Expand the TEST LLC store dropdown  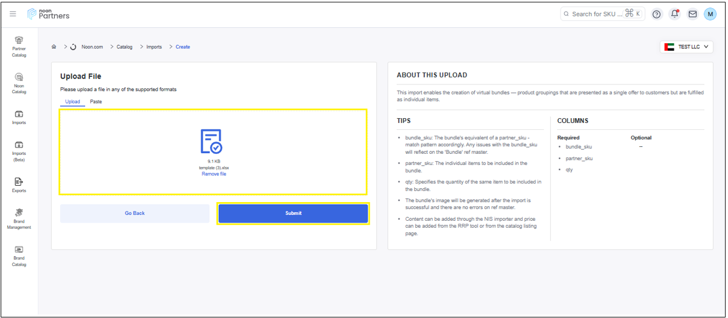coord(687,47)
